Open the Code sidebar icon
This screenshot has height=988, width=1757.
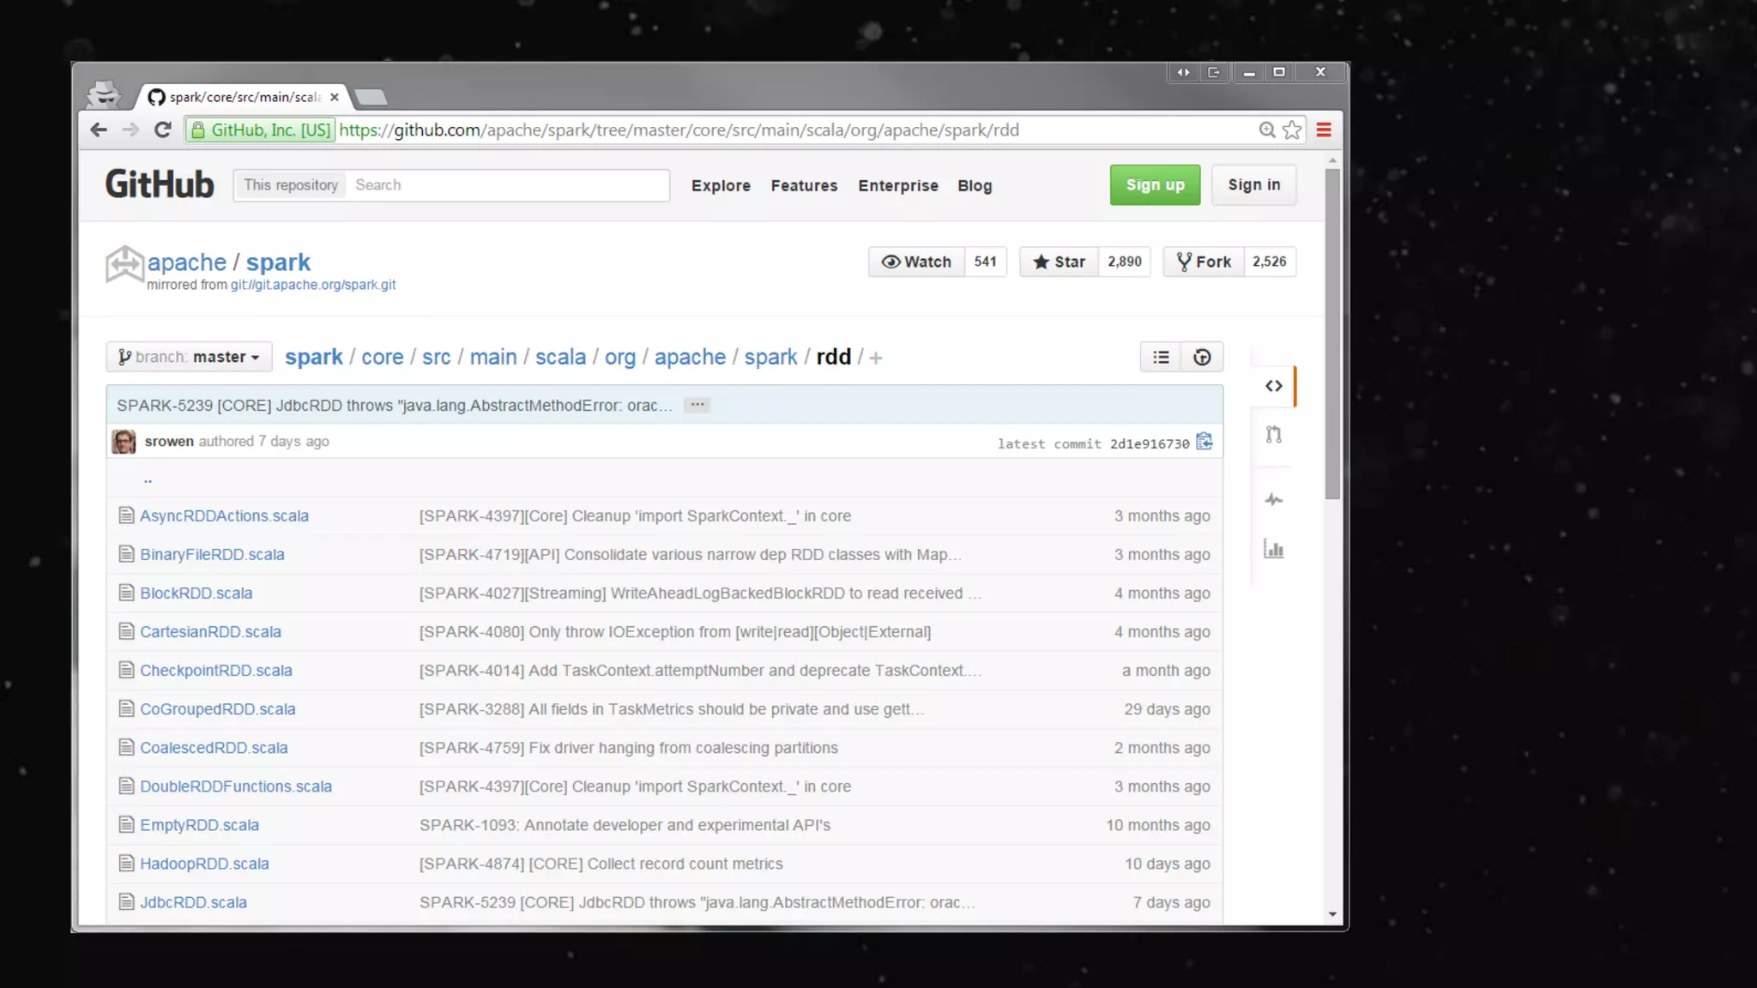(x=1274, y=386)
